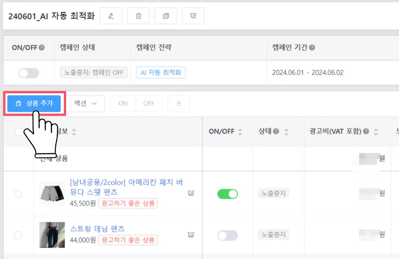
Task: Open the 스트링 데님 팬츠 product link
Action: pos(97,228)
